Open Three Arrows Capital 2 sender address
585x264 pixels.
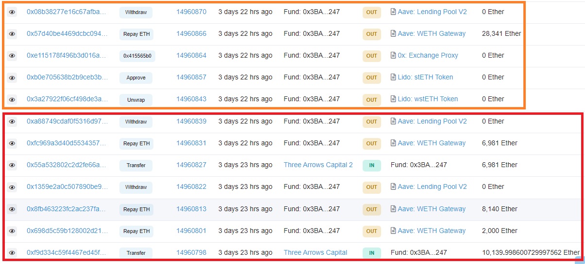point(318,165)
